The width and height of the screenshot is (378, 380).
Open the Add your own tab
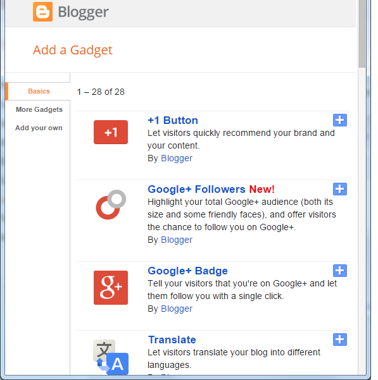coord(39,128)
